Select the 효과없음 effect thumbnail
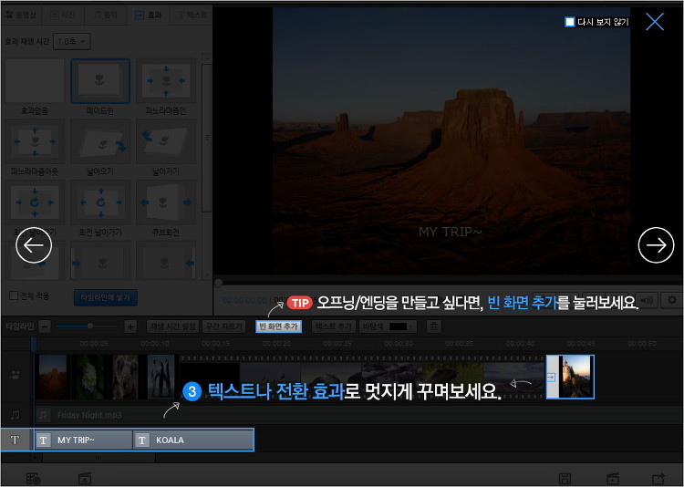Screen dimensions: 684x487 [35, 81]
